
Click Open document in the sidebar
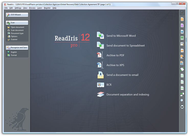coord(16,27)
